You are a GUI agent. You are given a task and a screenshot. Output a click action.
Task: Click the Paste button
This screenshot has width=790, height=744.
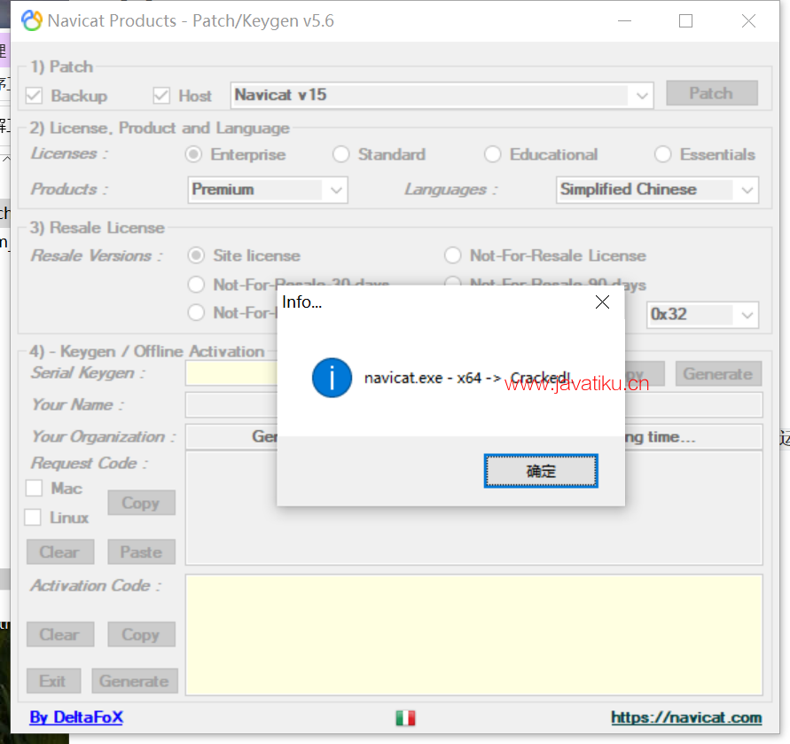point(141,552)
